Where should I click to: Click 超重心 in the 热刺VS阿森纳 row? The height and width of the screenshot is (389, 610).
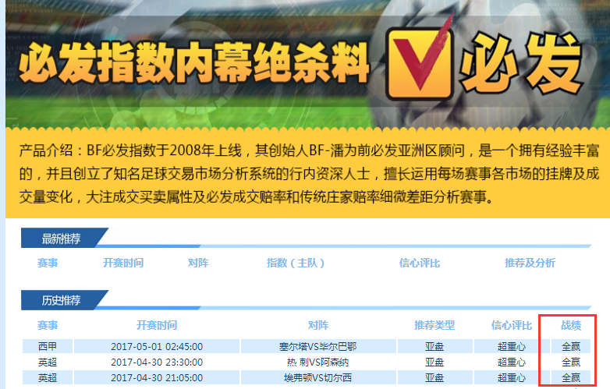point(512,362)
